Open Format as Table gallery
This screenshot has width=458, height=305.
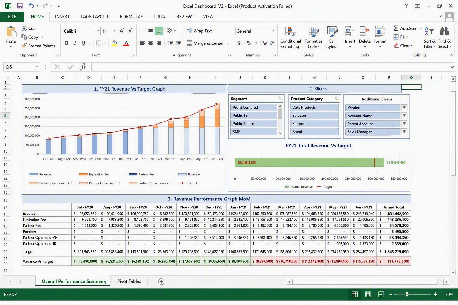pyautogui.click(x=313, y=37)
